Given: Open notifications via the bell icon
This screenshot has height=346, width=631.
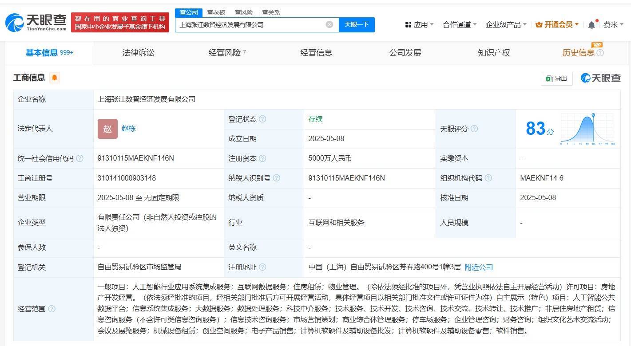Looking at the screenshot, I should click(591, 25).
